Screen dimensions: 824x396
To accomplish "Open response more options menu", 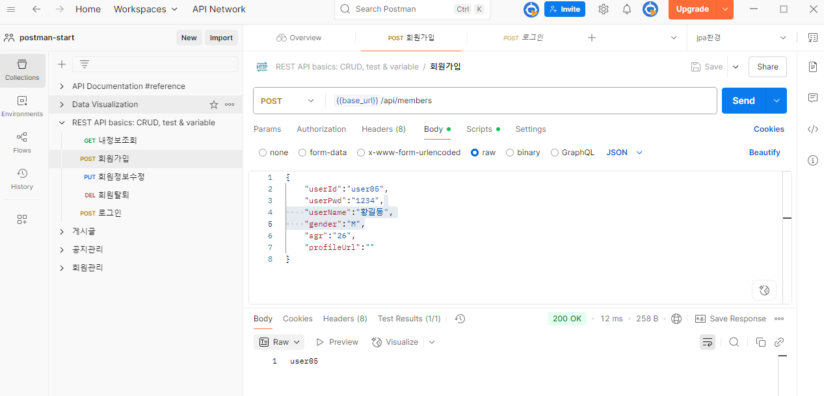I will (779, 319).
